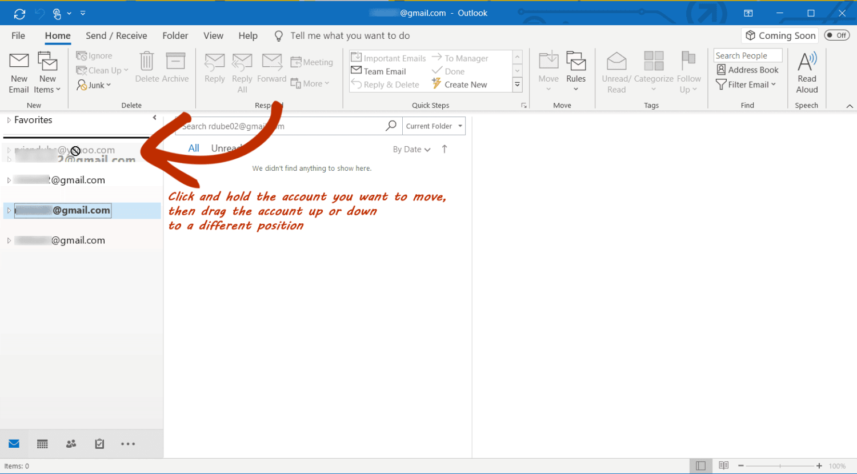Screen dimensions: 857x474
Task: Switch to Mail view icon
Action: click(14, 444)
